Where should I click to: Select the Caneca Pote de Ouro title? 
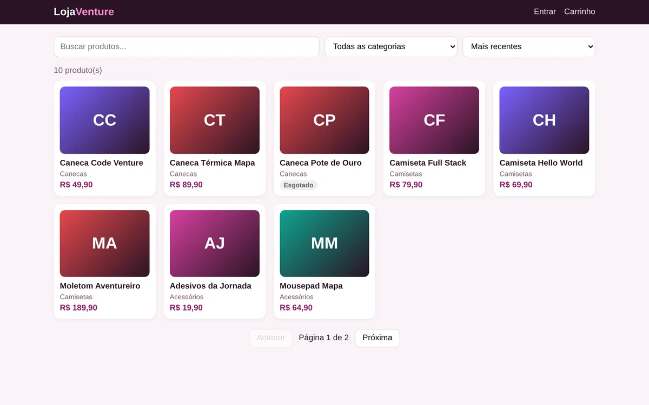pos(321,163)
